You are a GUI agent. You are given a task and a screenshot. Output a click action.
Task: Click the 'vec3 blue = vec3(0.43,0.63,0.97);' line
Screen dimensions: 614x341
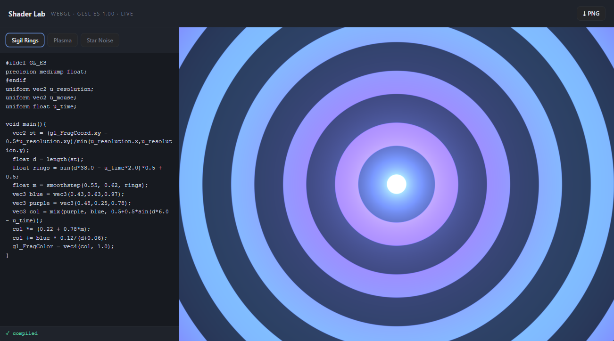[68, 194]
